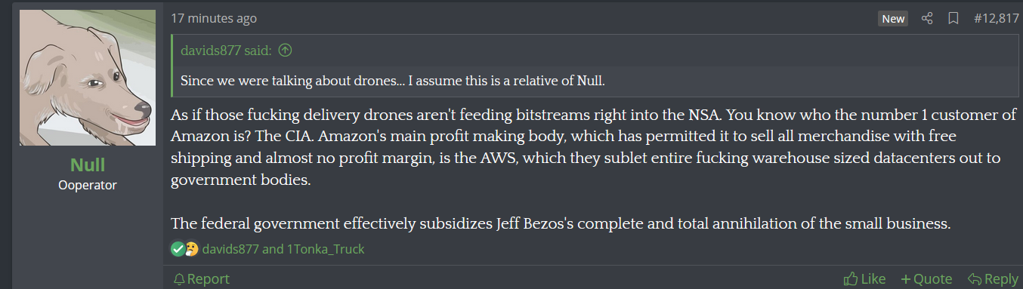This screenshot has width=1023, height=289.
Task: Click the 'Ooperator' user title
Action: tap(88, 185)
